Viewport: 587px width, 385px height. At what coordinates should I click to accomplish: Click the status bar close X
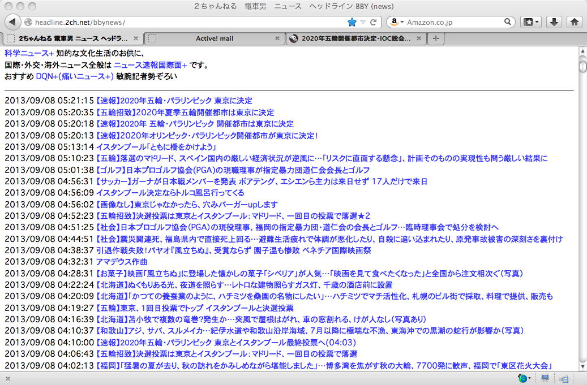[x=8, y=379]
